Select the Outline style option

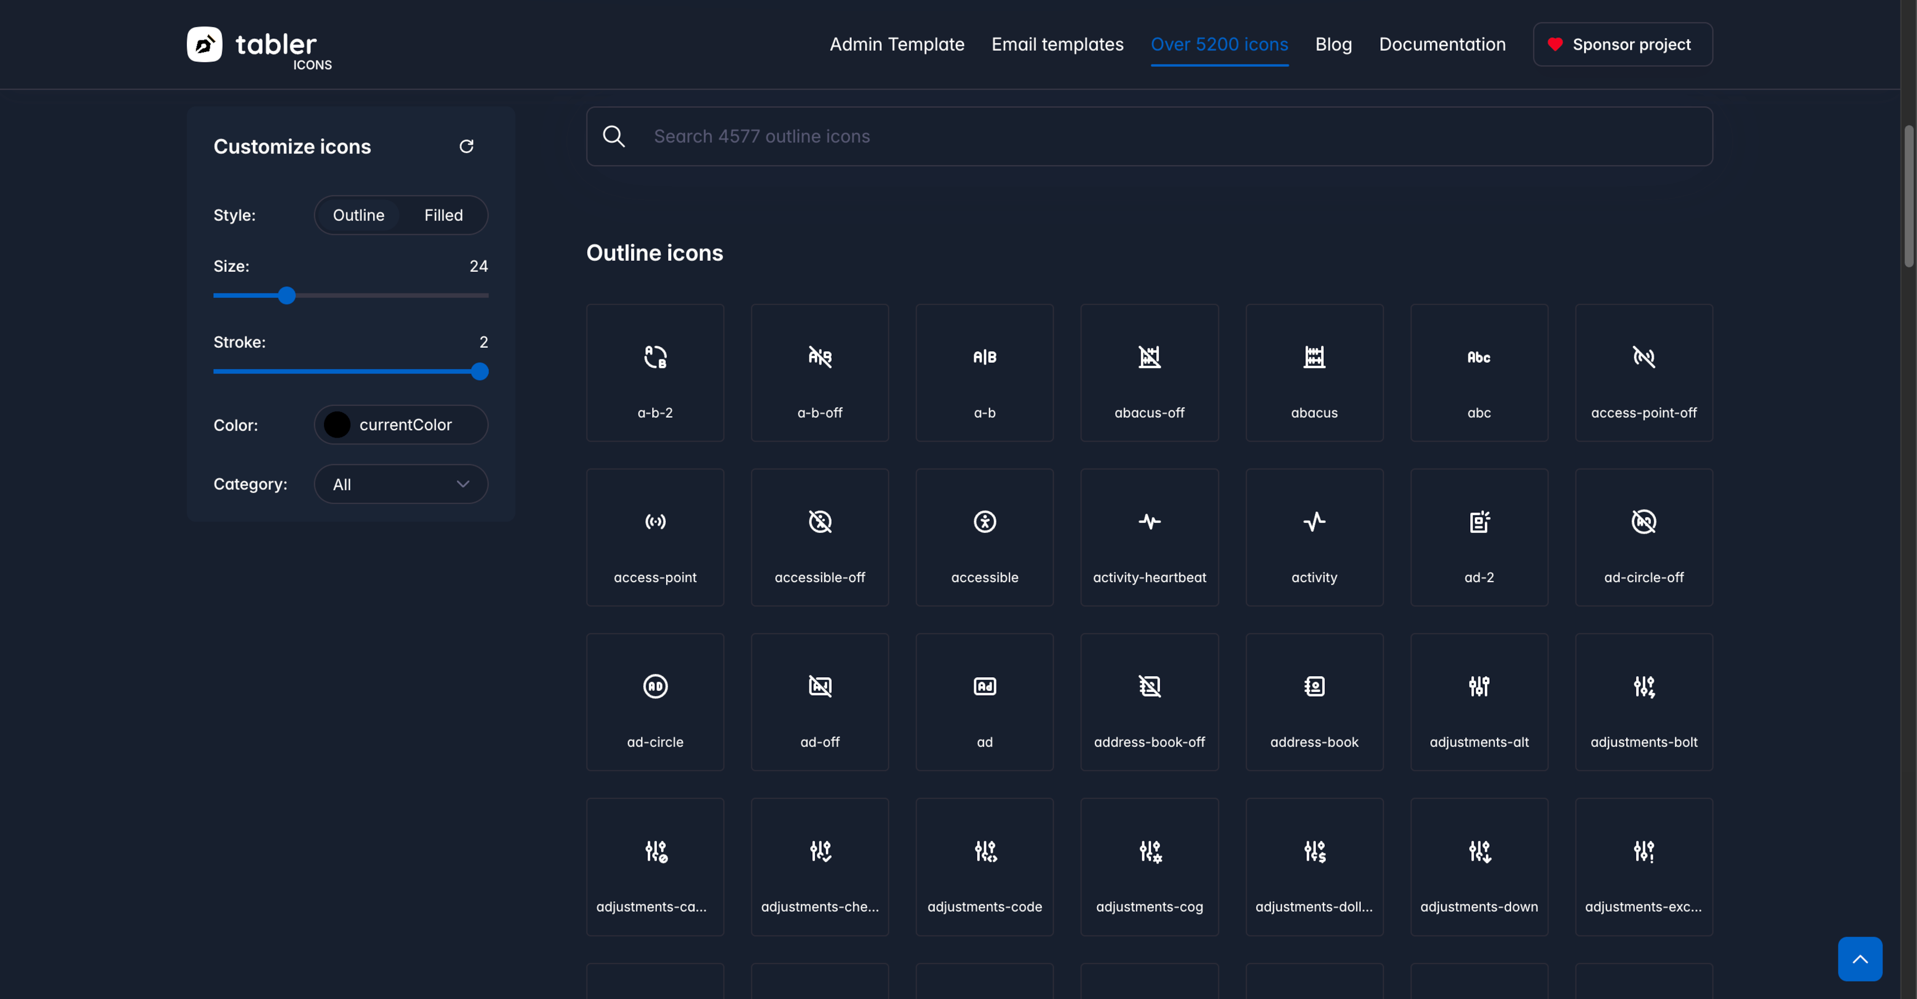coord(359,215)
